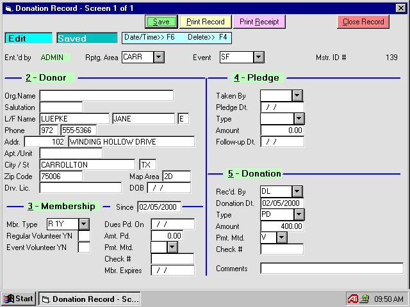
Task: Expand the Taken By dropdown
Action: click(x=297, y=95)
